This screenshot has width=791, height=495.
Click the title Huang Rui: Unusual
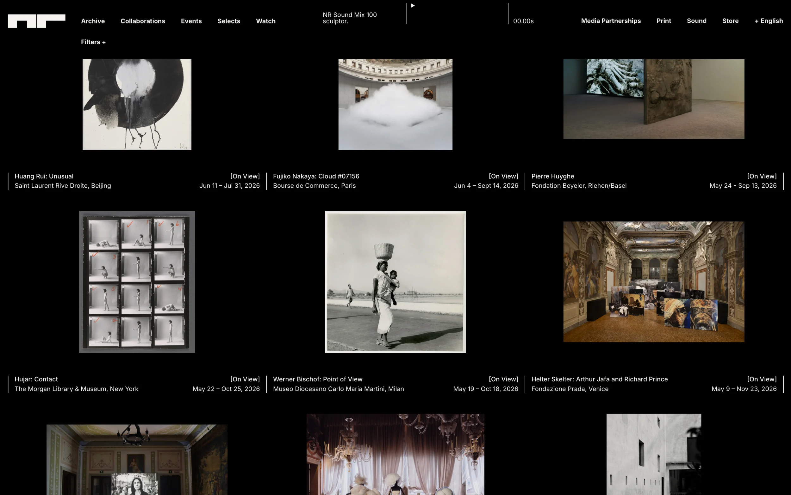coord(44,176)
